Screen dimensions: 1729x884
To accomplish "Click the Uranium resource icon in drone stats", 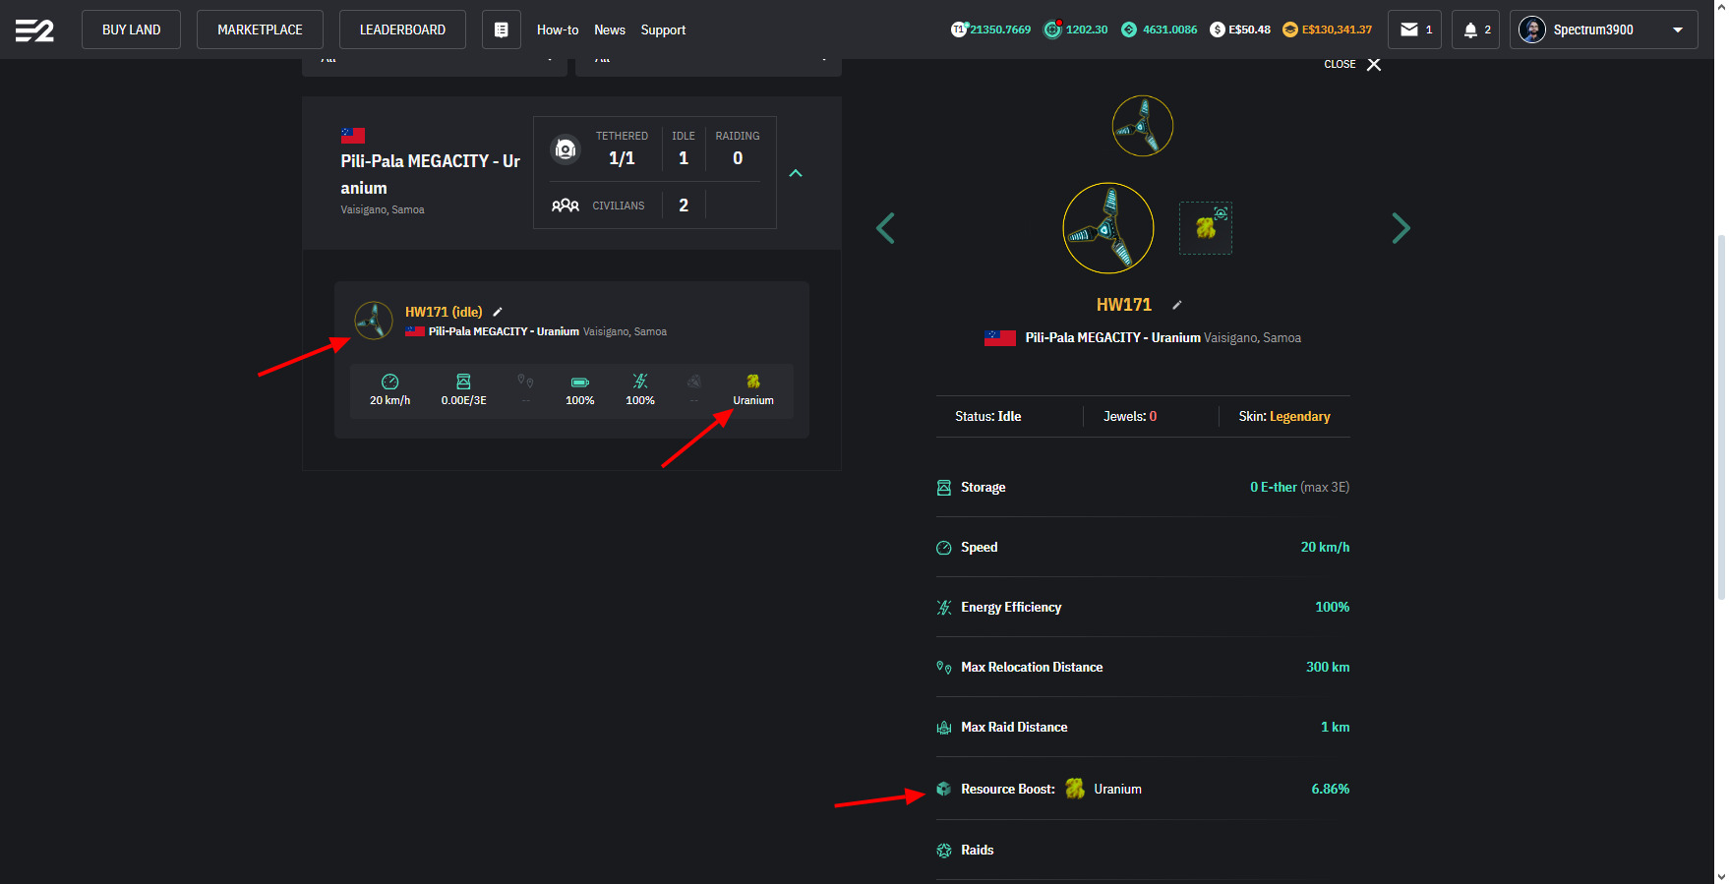I will pyautogui.click(x=753, y=382).
